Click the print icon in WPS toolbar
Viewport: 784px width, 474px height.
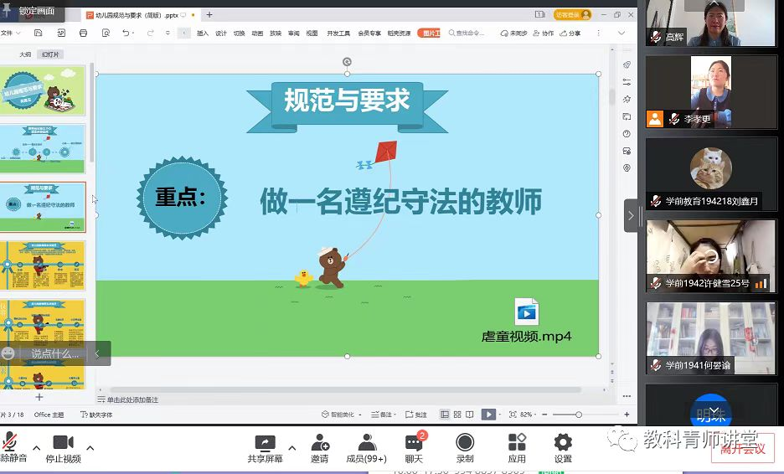coord(83,33)
